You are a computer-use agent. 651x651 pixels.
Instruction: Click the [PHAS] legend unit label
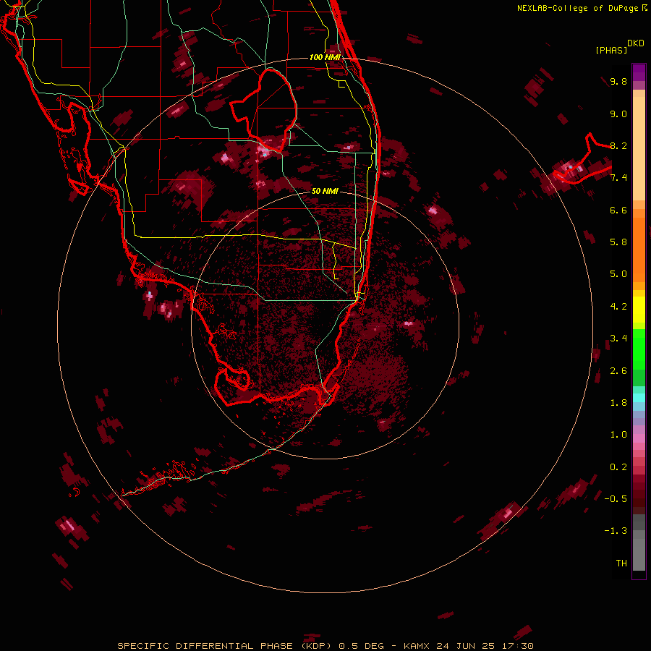[611, 50]
